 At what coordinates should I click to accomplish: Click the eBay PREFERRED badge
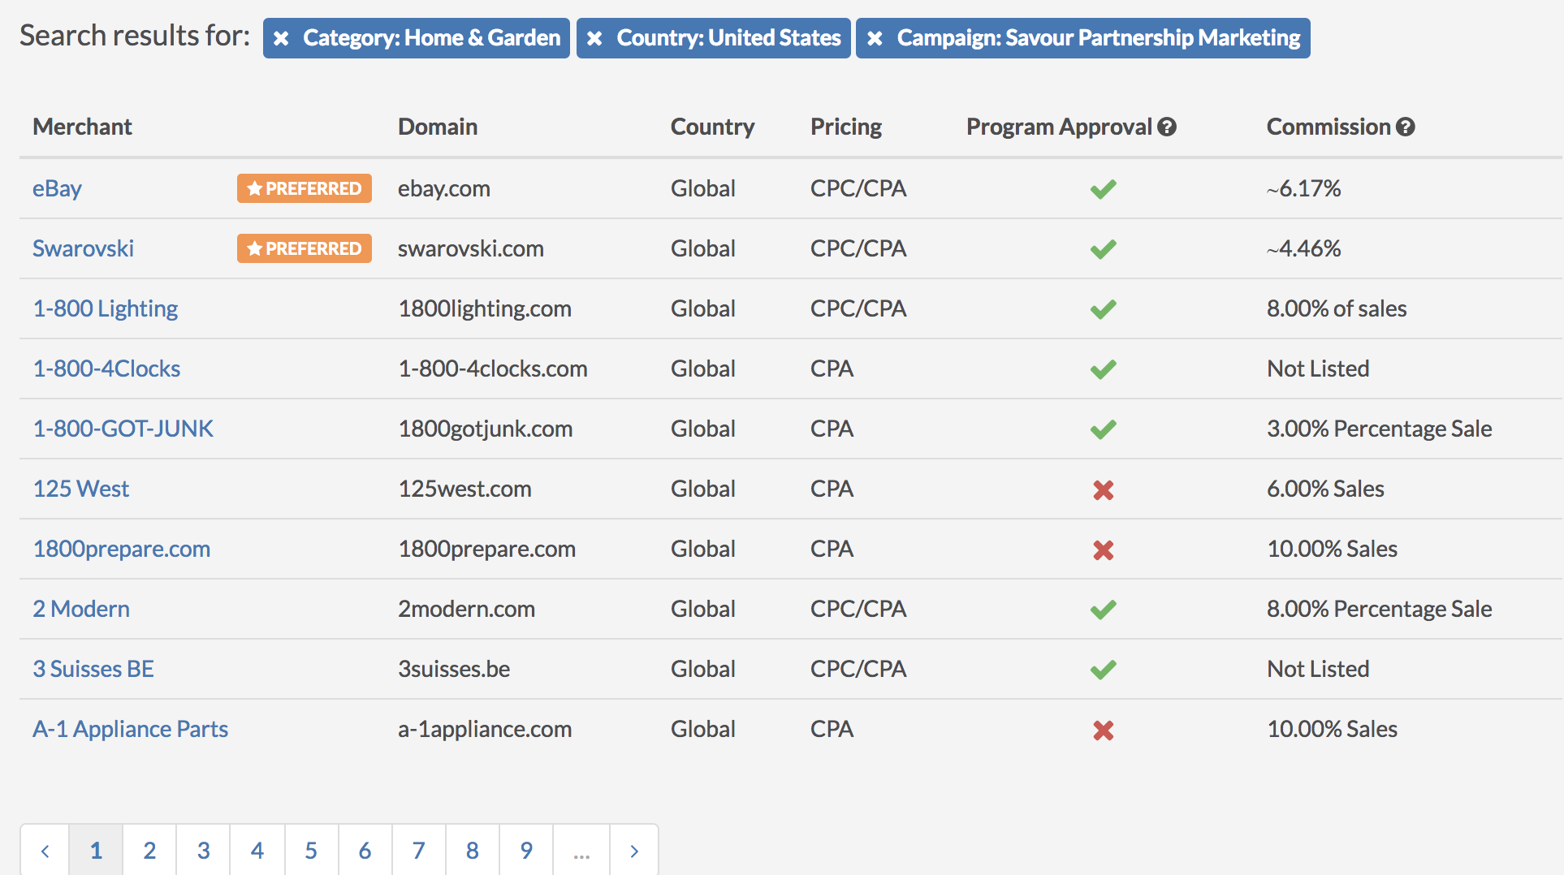click(305, 188)
